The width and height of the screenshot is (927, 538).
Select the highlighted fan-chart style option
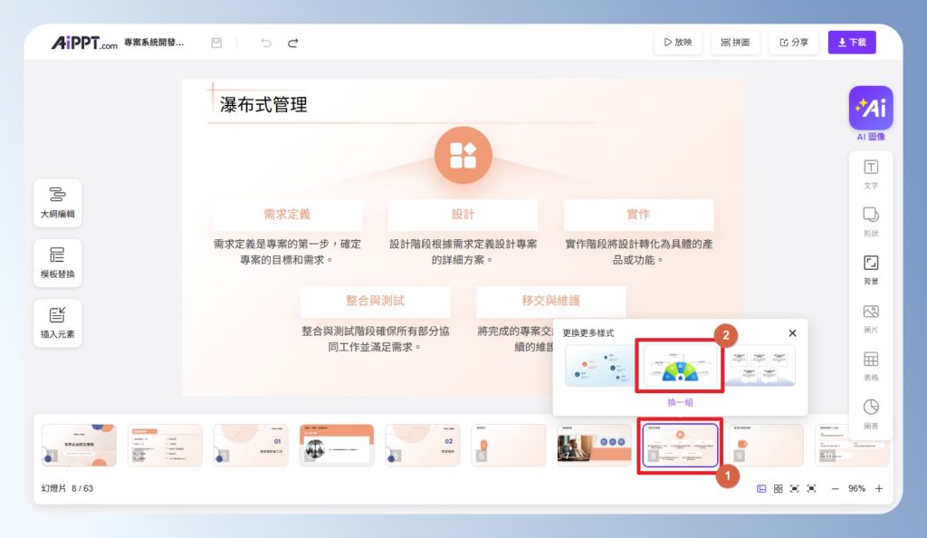point(679,366)
